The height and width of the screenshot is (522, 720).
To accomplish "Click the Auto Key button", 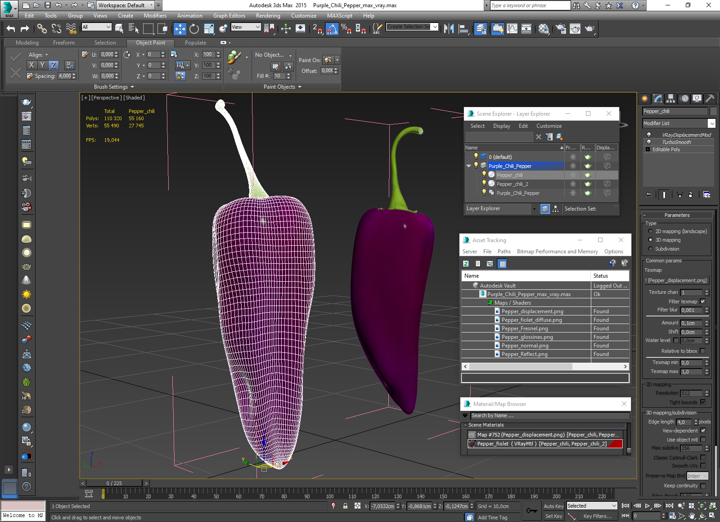I will (553, 506).
